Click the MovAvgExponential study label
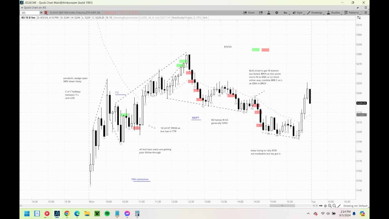 point(136,18)
